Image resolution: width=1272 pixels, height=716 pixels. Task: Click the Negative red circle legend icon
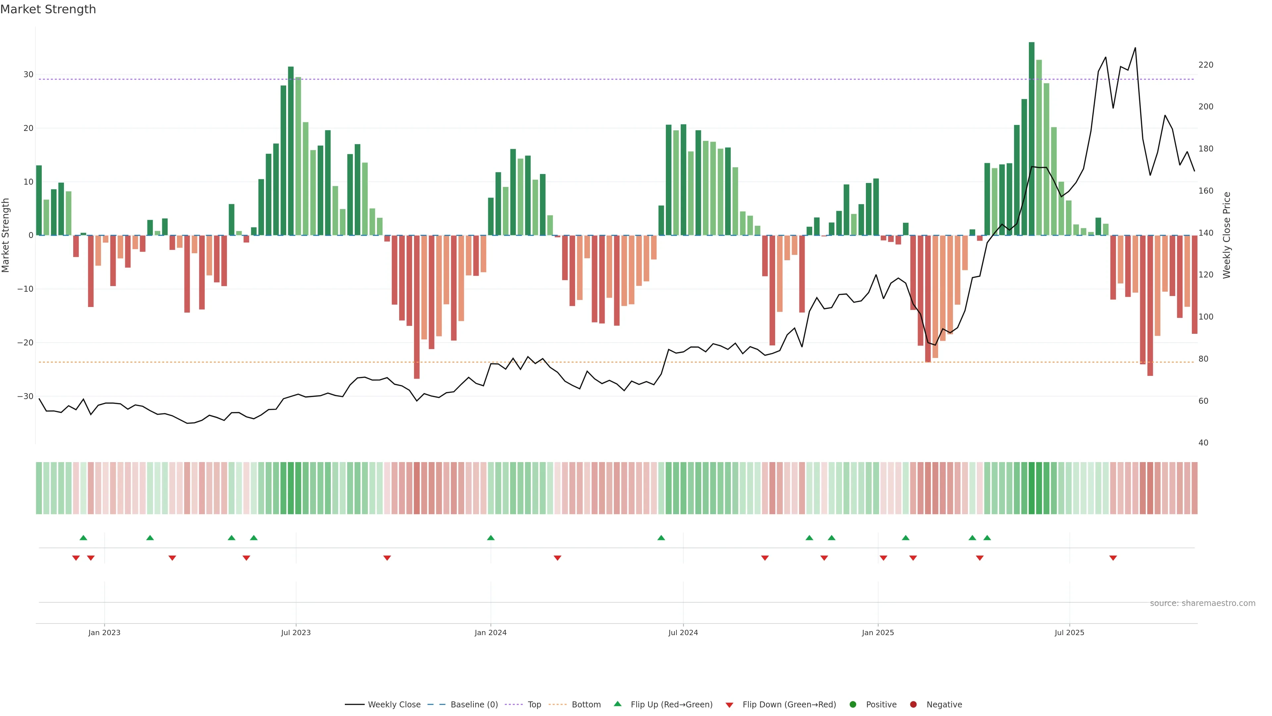click(x=913, y=705)
